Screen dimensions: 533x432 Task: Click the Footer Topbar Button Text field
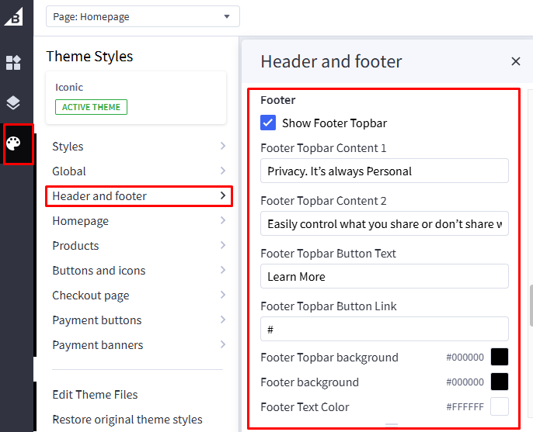point(384,277)
